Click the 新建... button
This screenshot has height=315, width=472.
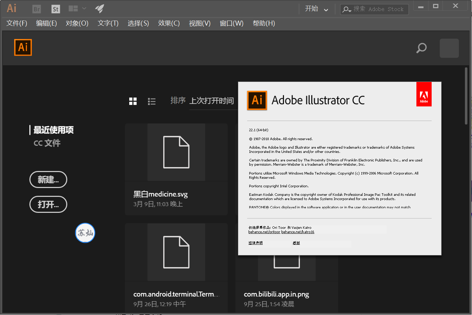(48, 179)
